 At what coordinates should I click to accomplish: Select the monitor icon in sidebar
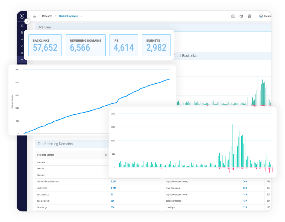point(22,53)
